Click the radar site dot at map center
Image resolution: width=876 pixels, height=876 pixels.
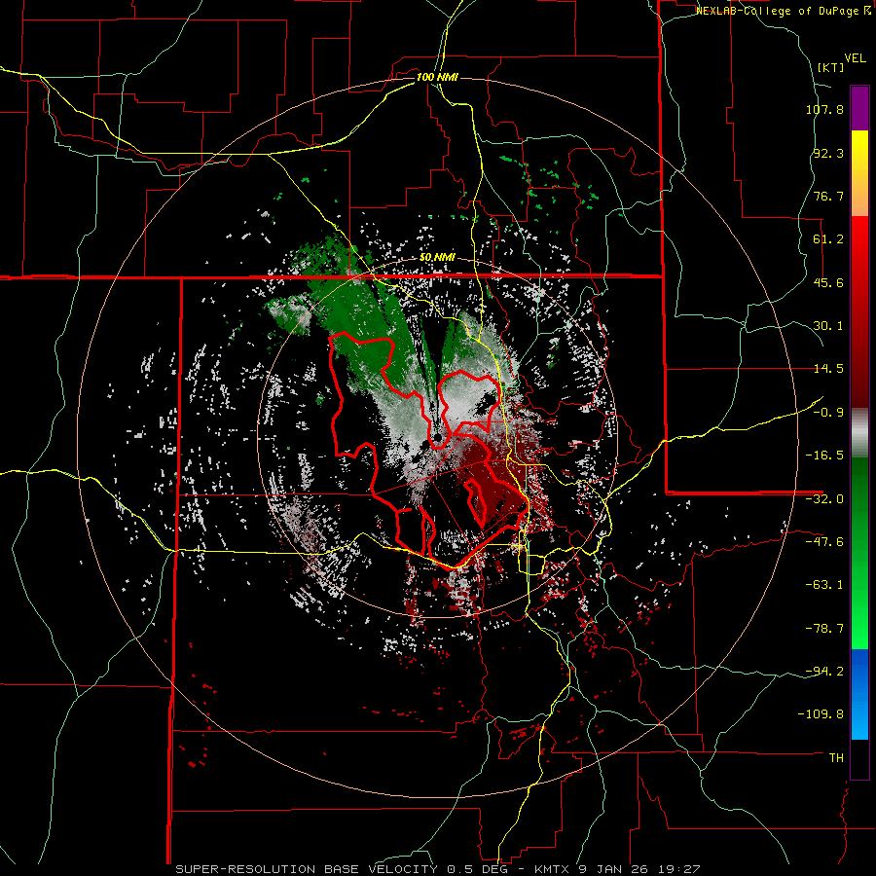tap(436, 439)
